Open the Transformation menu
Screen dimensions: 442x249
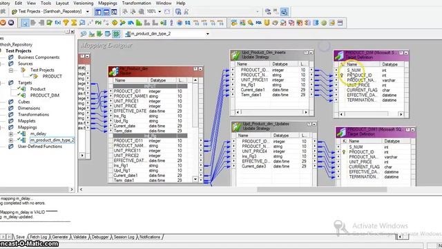[137, 3]
